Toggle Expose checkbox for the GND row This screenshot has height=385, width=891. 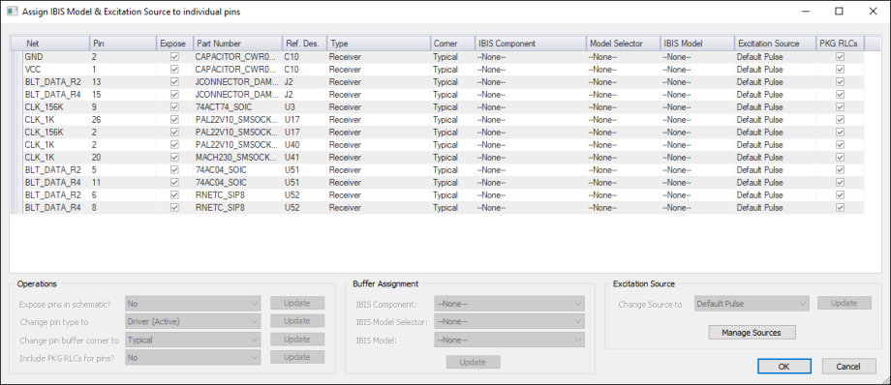click(x=174, y=57)
